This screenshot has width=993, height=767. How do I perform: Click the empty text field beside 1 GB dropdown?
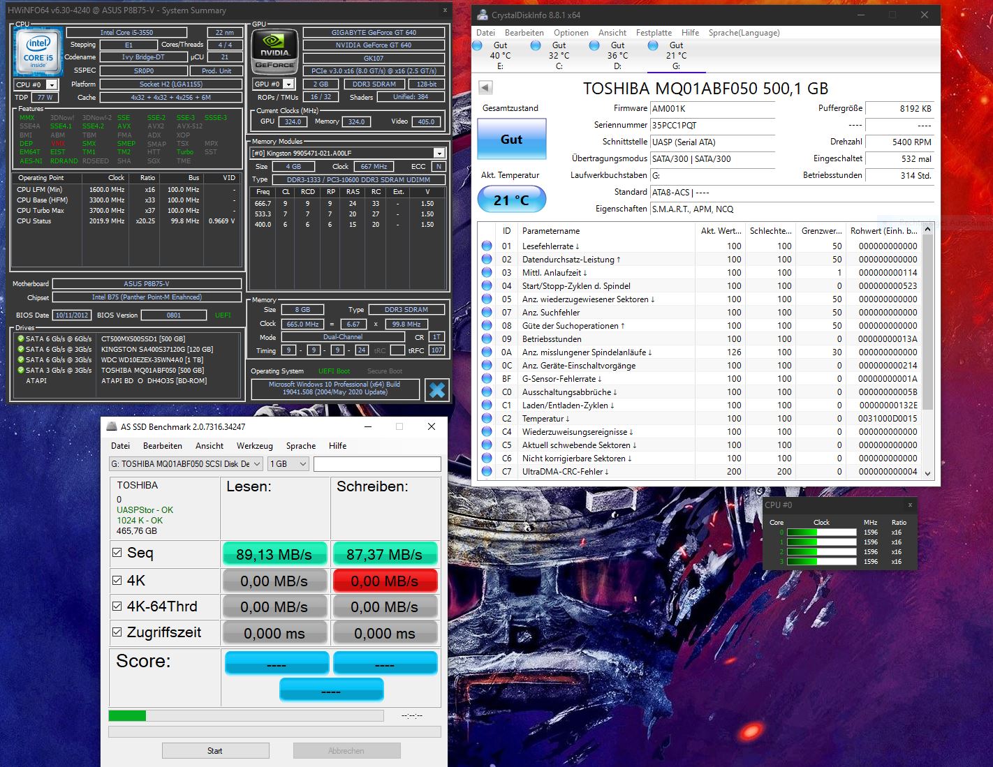coord(377,463)
